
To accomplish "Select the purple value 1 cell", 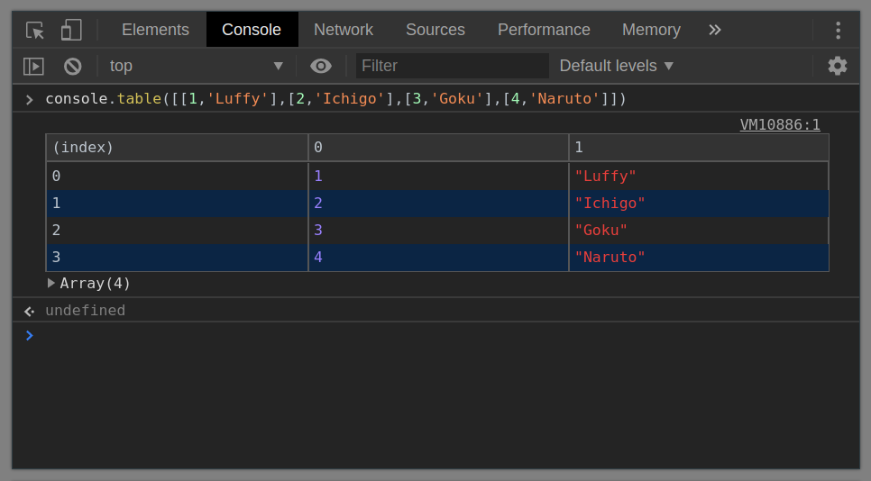I will pos(438,177).
